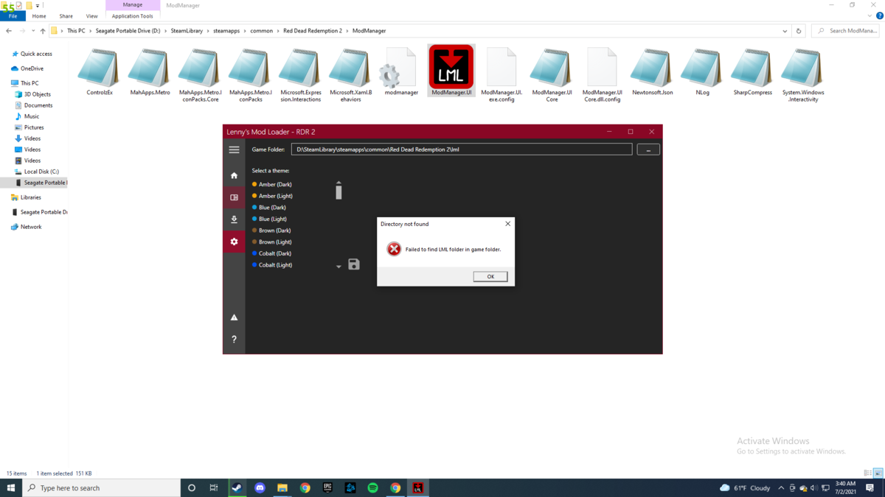Open the hamburger menu in Mod Loader
This screenshot has height=497, width=885.
[x=234, y=149]
